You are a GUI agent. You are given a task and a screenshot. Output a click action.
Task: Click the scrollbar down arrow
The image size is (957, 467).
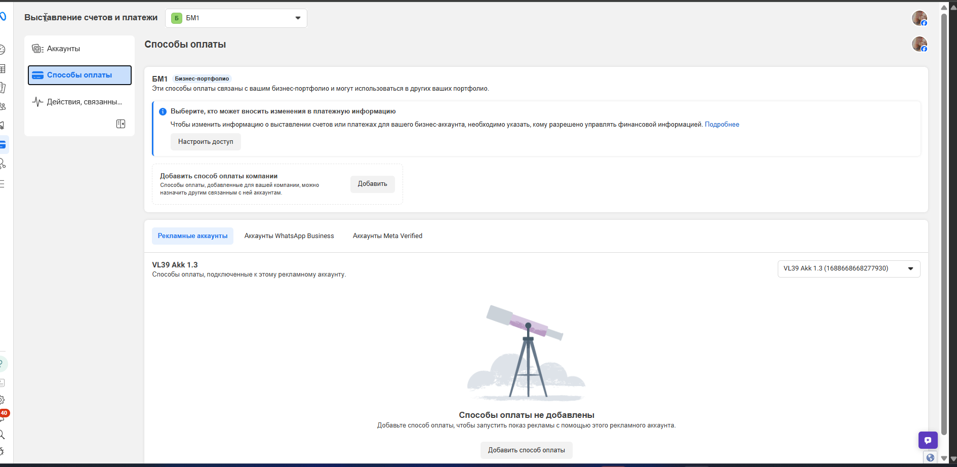tap(944, 458)
